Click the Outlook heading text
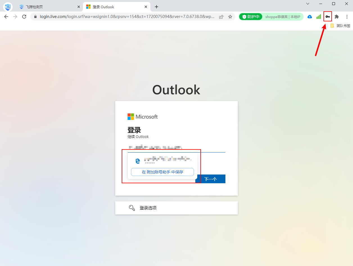Viewport: 353px width, 266px height. [x=176, y=90]
